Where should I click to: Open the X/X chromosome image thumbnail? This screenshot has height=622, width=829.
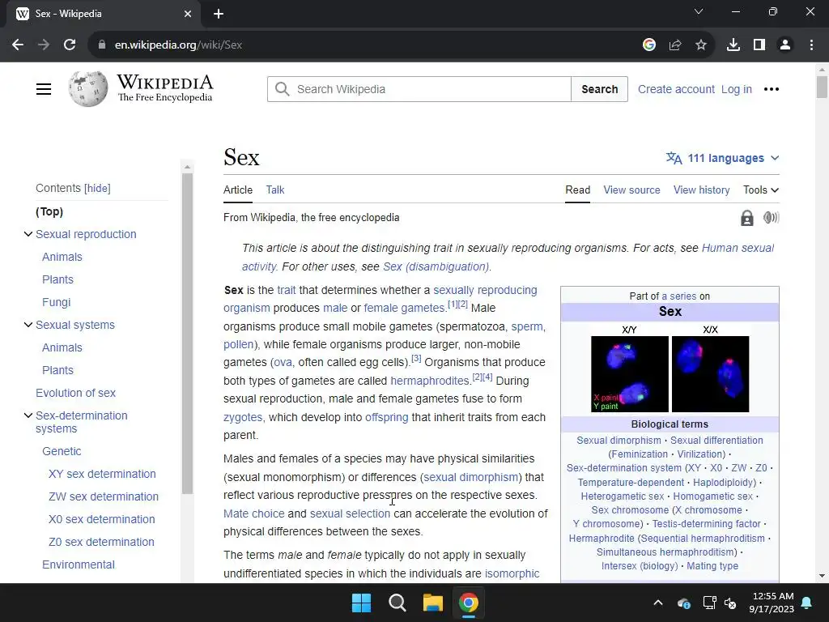coord(711,374)
